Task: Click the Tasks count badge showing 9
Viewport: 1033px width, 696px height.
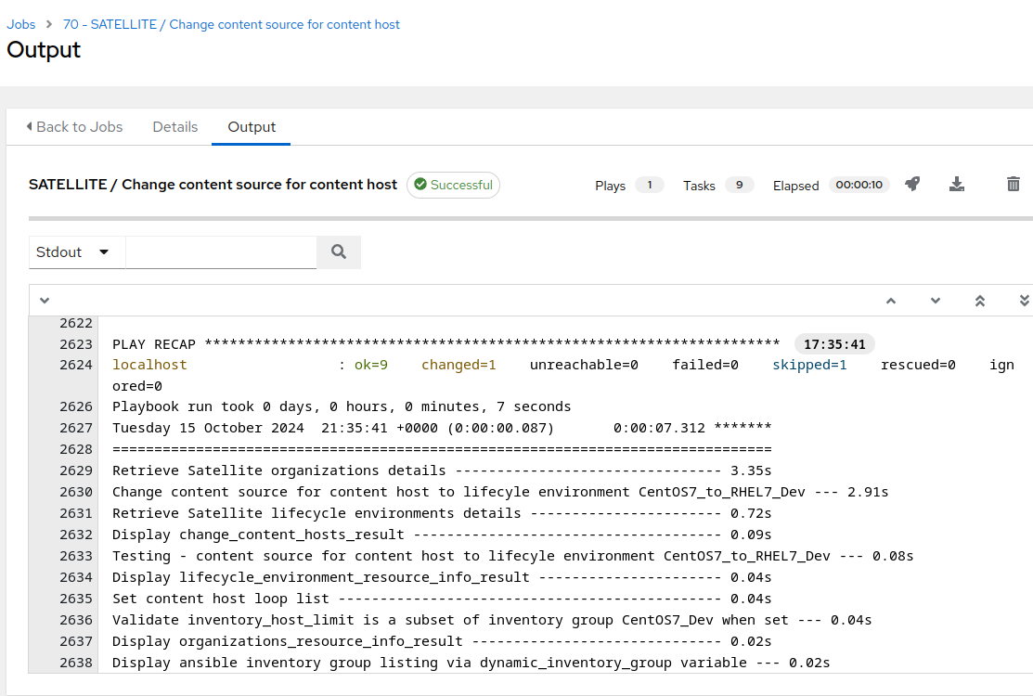Action: click(739, 185)
